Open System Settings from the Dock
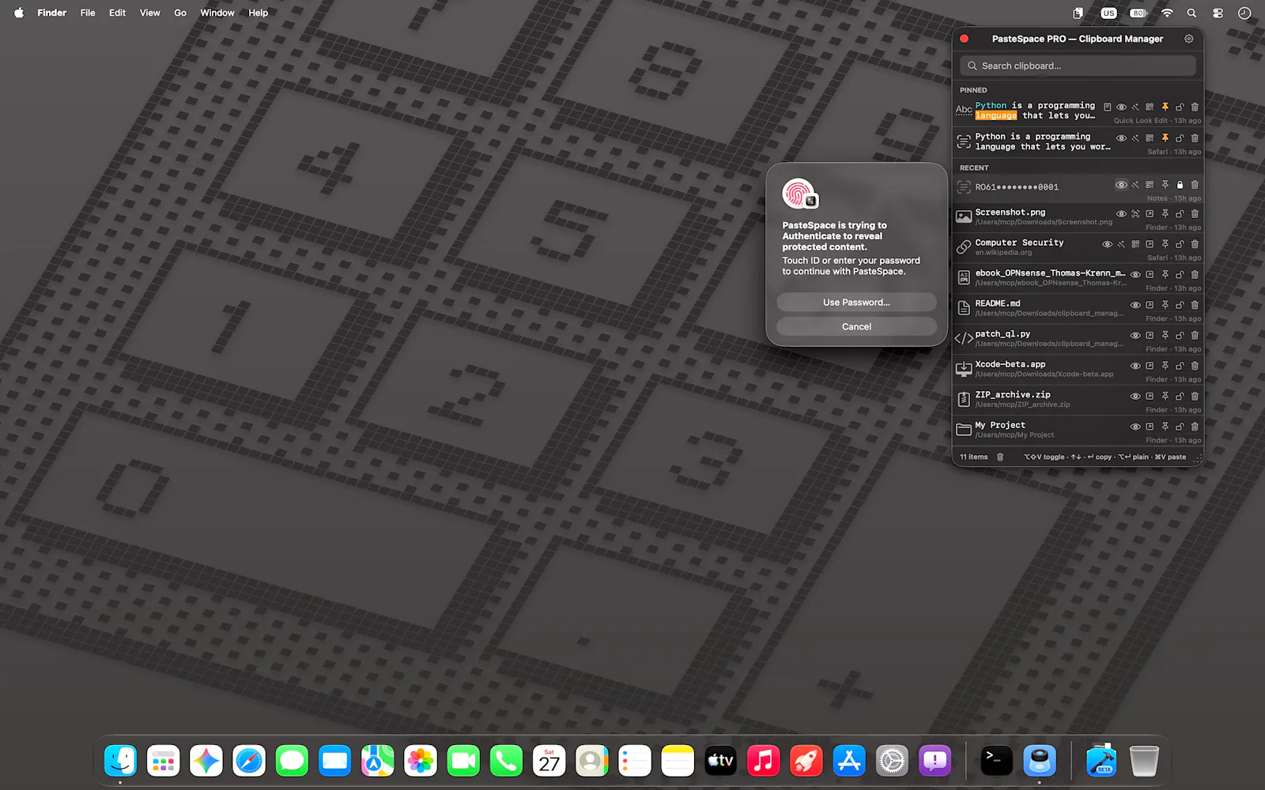Image resolution: width=1265 pixels, height=790 pixels. click(x=892, y=761)
